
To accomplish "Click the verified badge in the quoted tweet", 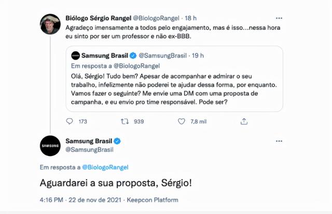I will pyautogui.click(x=132, y=55).
